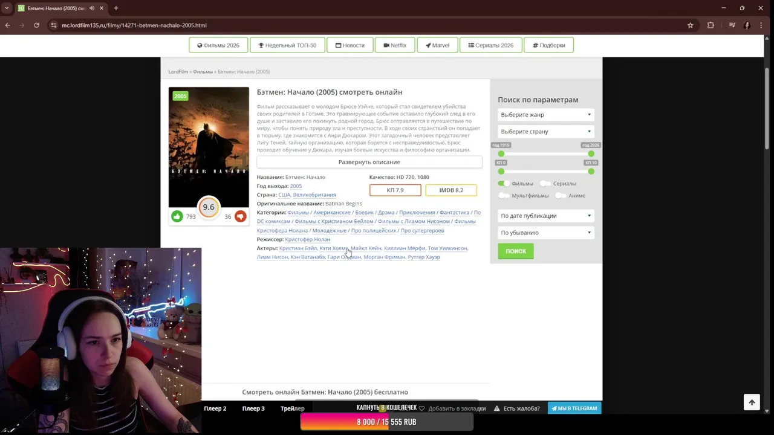Click the red thumbs-down dislike icon
774x435 pixels.
[x=240, y=216]
